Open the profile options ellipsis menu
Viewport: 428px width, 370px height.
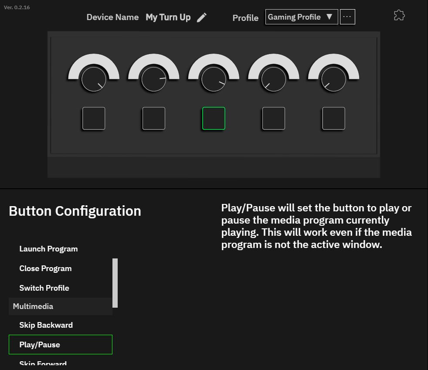tap(347, 17)
